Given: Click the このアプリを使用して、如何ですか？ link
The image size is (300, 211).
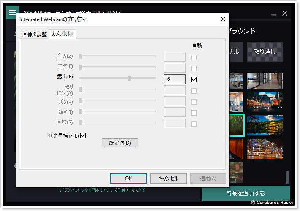Looking at the screenshot, I should click(x=102, y=190).
